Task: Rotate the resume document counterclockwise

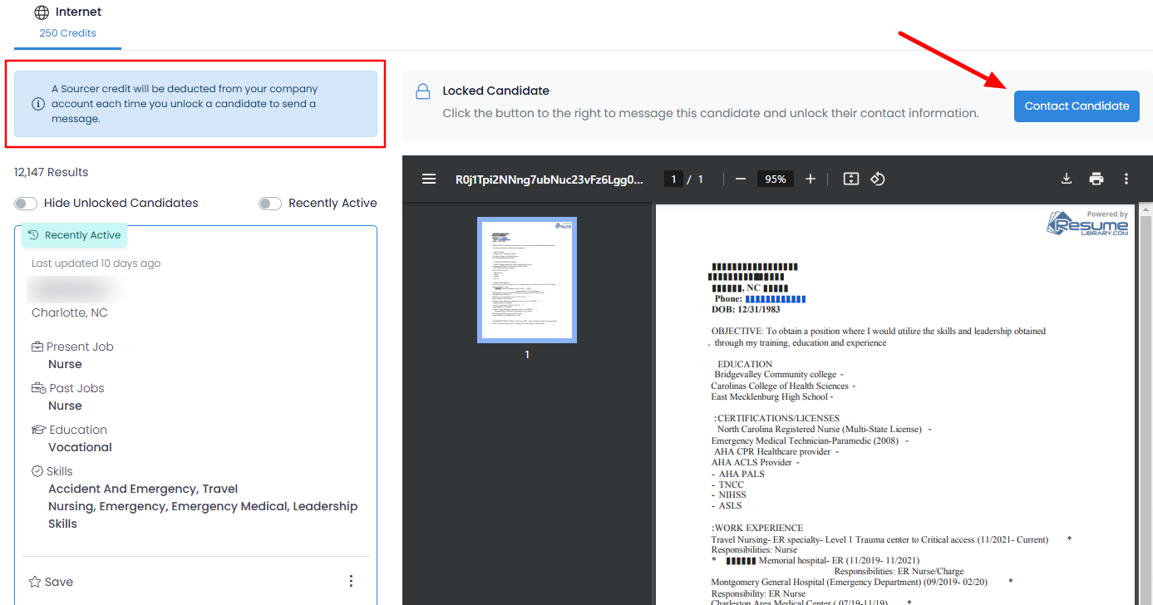Action: click(878, 179)
